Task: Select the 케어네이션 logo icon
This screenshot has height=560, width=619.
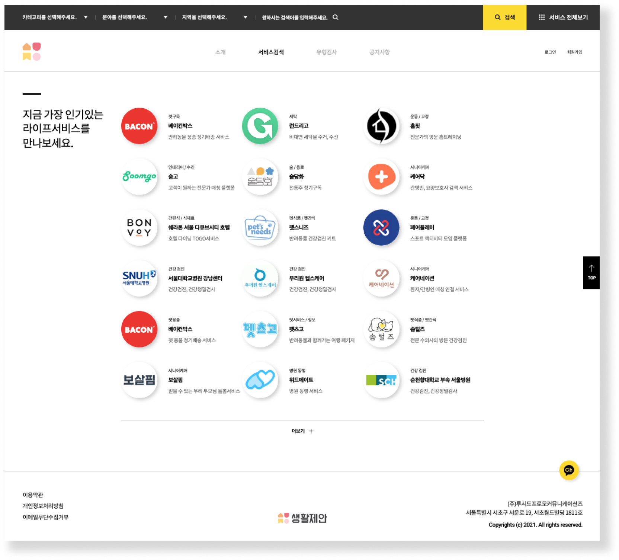Action: [x=381, y=278]
